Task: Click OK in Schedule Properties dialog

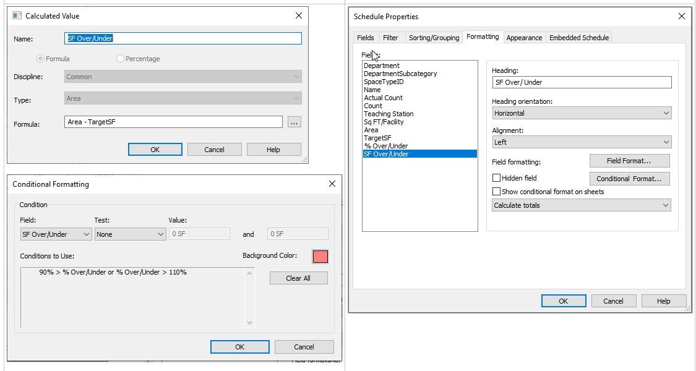Action: (563, 301)
